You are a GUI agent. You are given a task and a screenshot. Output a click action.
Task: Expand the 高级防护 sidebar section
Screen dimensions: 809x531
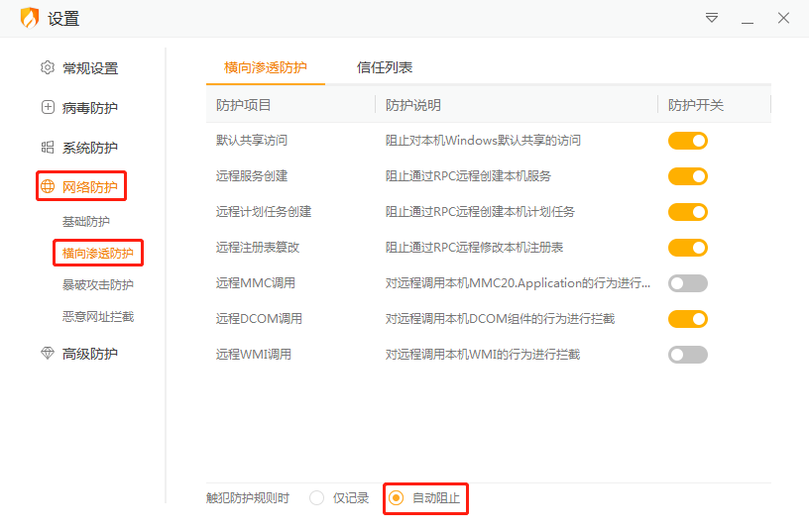[x=89, y=354]
